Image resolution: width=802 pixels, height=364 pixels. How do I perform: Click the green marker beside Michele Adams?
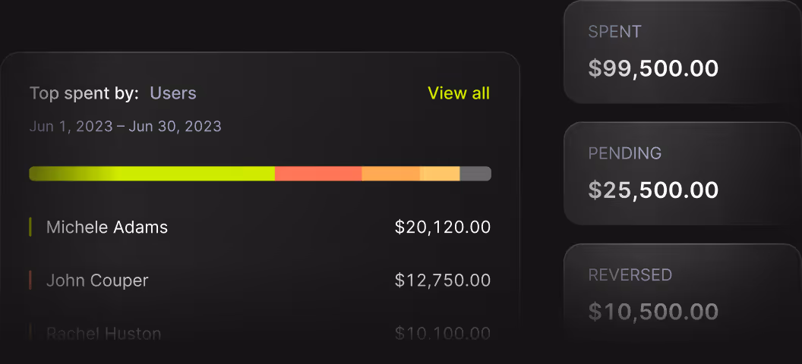tap(30, 227)
